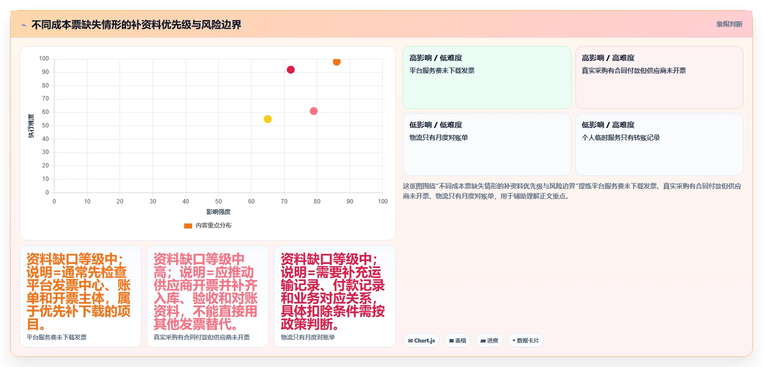
Task: Click 物流只有月度对账单 text in quadrant card
Action: coord(438,137)
